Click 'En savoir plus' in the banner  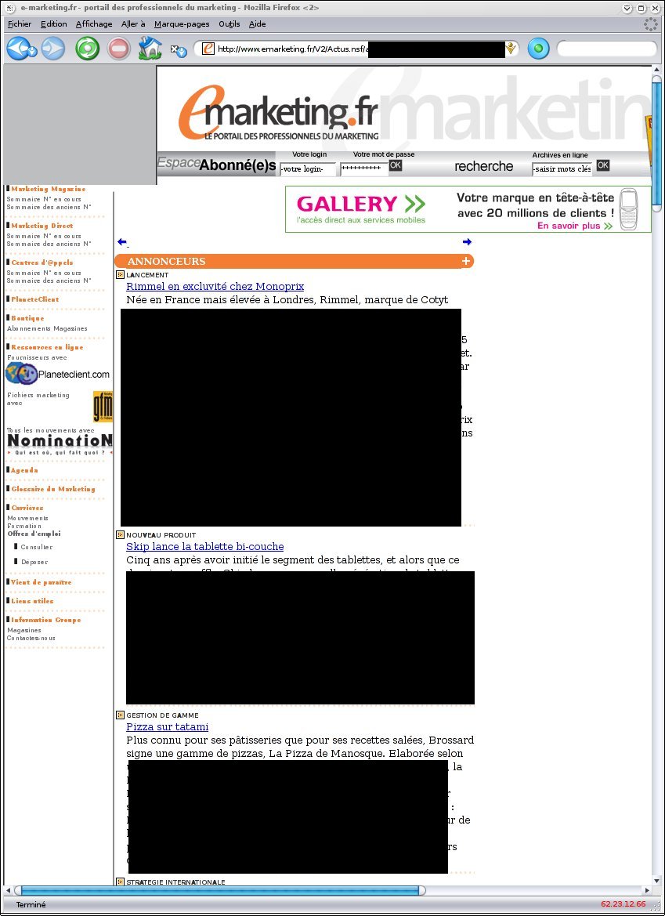574,226
